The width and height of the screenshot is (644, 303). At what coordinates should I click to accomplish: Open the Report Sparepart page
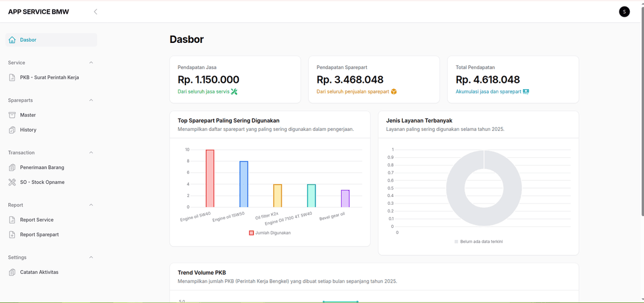point(51,235)
